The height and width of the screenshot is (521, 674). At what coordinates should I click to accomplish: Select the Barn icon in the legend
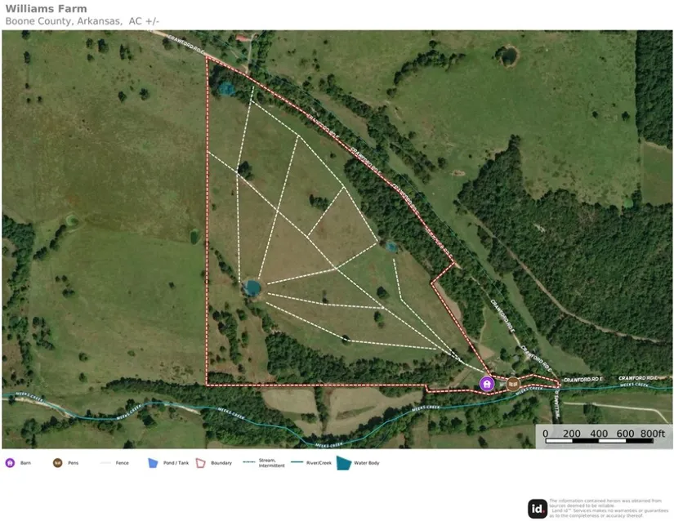pyautogui.click(x=10, y=463)
